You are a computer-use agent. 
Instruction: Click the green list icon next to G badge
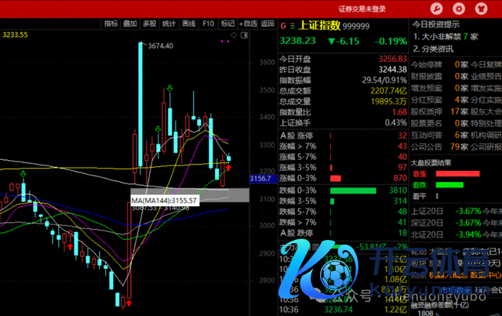pyautogui.click(x=293, y=27)
